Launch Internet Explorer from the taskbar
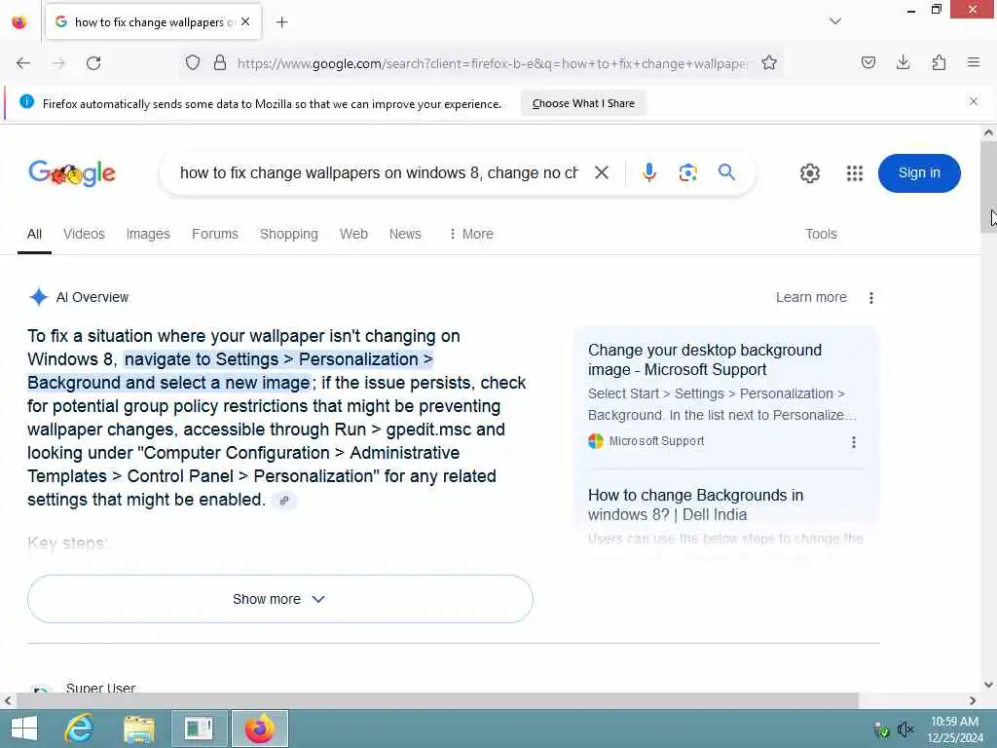The height and width of the screenshot is (748, 997). click(80, 729)
